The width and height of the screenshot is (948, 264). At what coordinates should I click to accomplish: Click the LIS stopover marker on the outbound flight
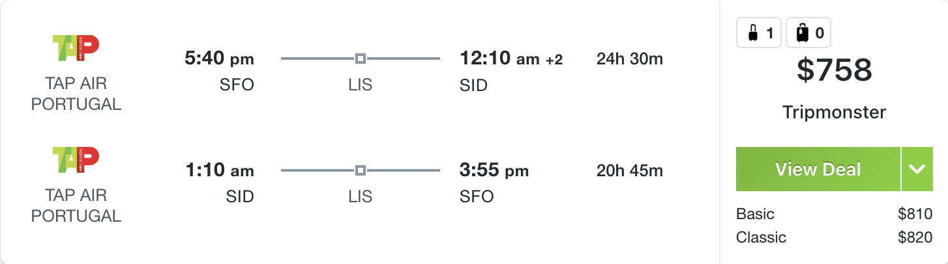[x=360, y=59]
